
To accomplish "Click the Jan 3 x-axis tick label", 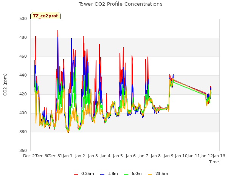I will 93,156.
